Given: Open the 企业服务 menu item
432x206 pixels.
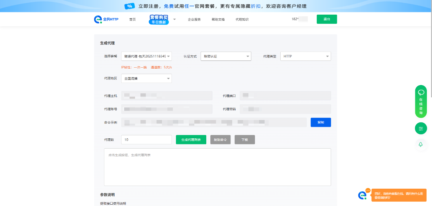Looking at the screenshot, I should pos(194,19).
